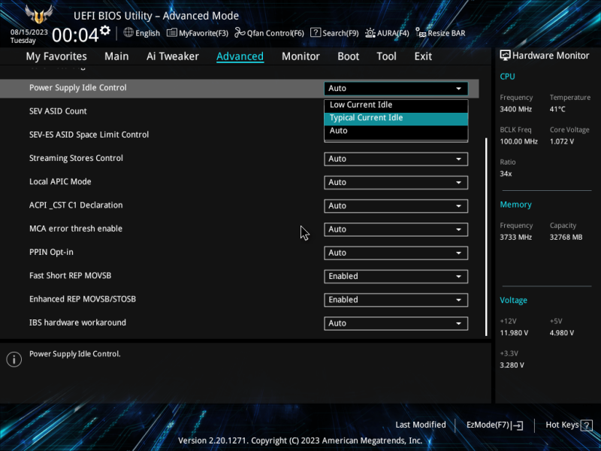Switch to the Ai Tweaker tab
Screen dimensions: 601x451
click(173, 56)
